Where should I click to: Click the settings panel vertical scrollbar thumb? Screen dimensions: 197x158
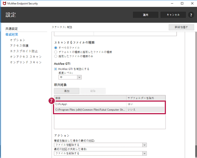coord(196,151)
